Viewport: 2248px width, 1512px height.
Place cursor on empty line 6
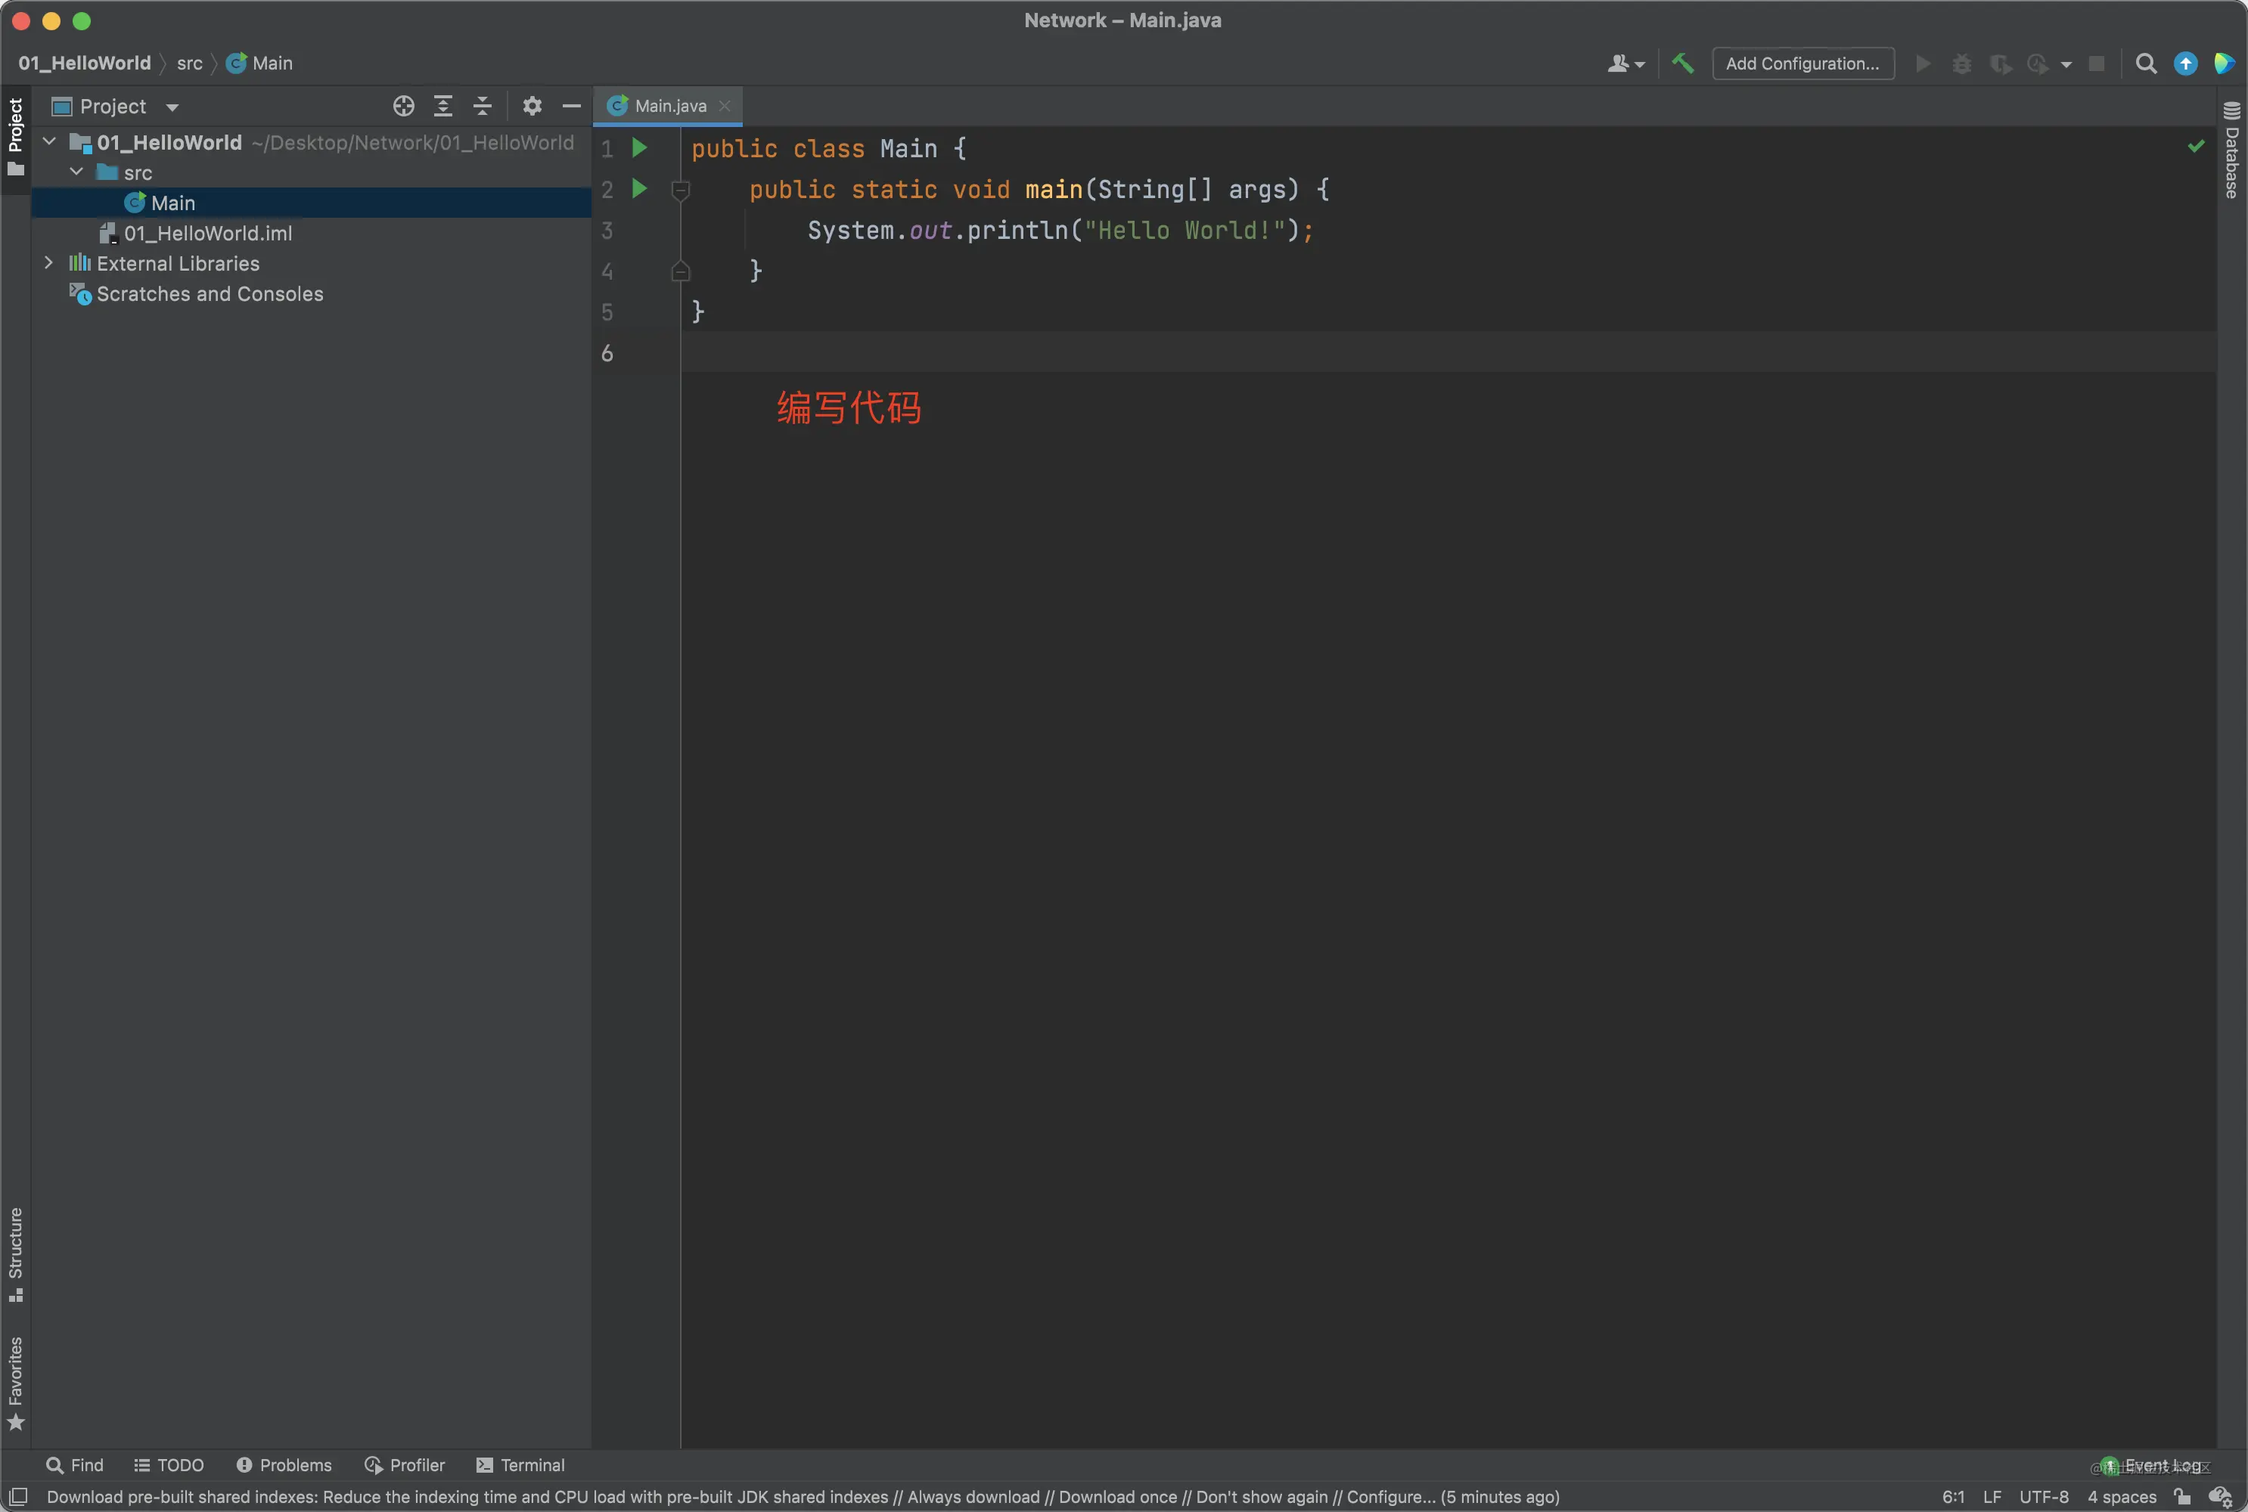coord(1447,352)
